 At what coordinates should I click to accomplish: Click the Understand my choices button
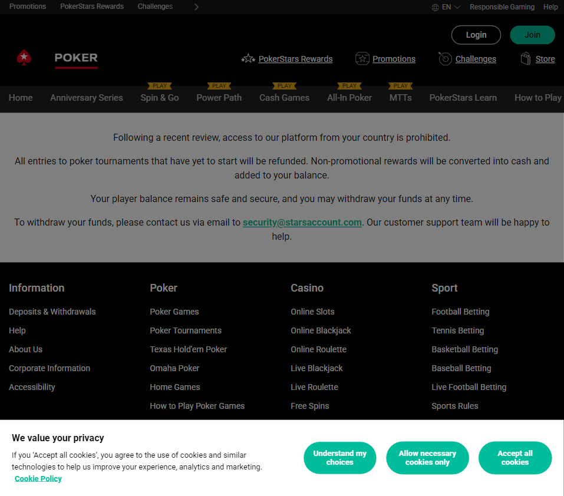coord(339,458)
